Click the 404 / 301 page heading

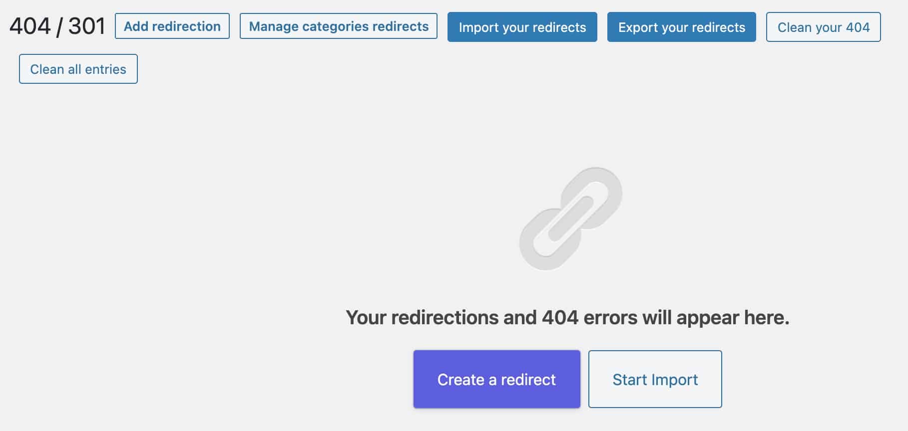(57, 26)
